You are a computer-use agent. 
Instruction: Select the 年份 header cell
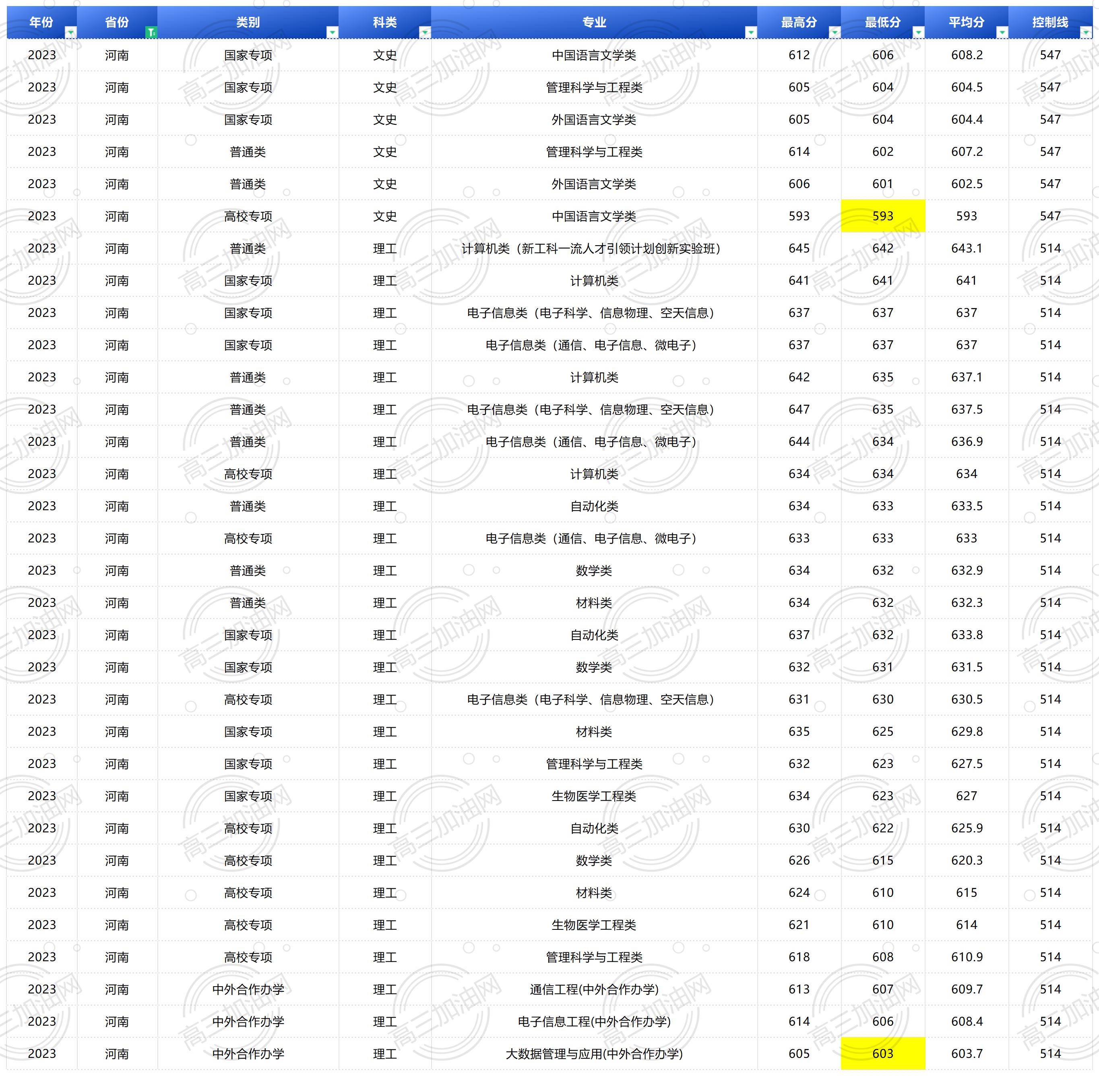(42, 23)
